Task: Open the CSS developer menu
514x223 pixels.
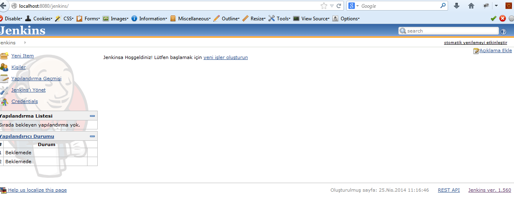Action: (64, 18)
